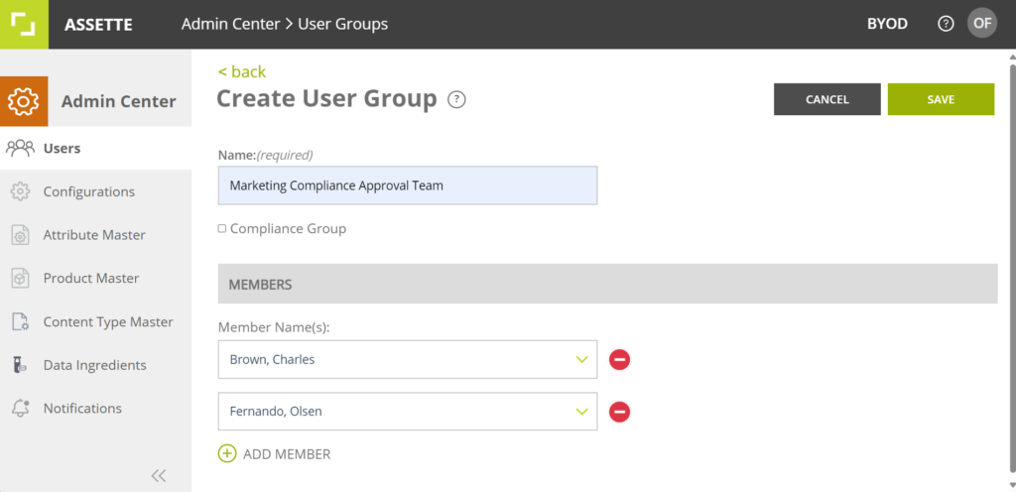Click the Admin Center sidebar heading
The width and height of the screenshot is (1016, 492).
coord(119,101)
